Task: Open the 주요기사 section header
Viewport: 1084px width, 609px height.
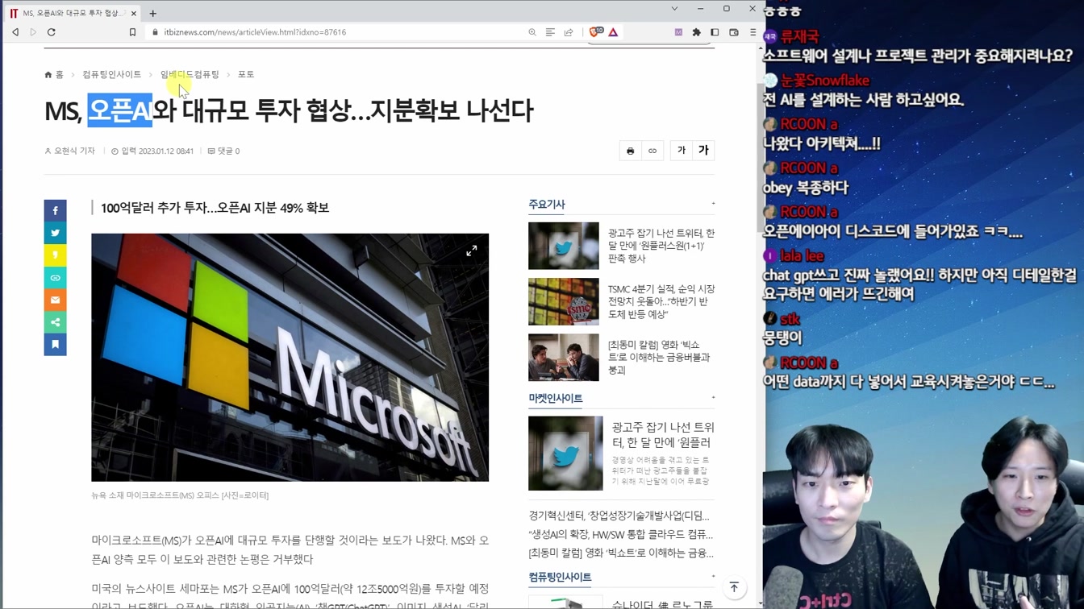Action: point(547,205)
